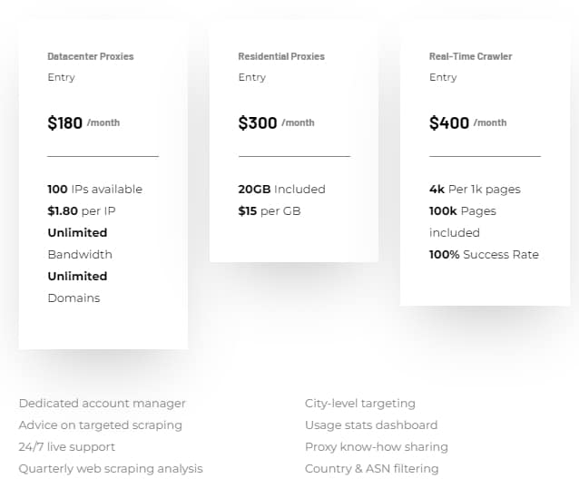
Task: Click the 24/7 live support item
Action: click(67, 447)
